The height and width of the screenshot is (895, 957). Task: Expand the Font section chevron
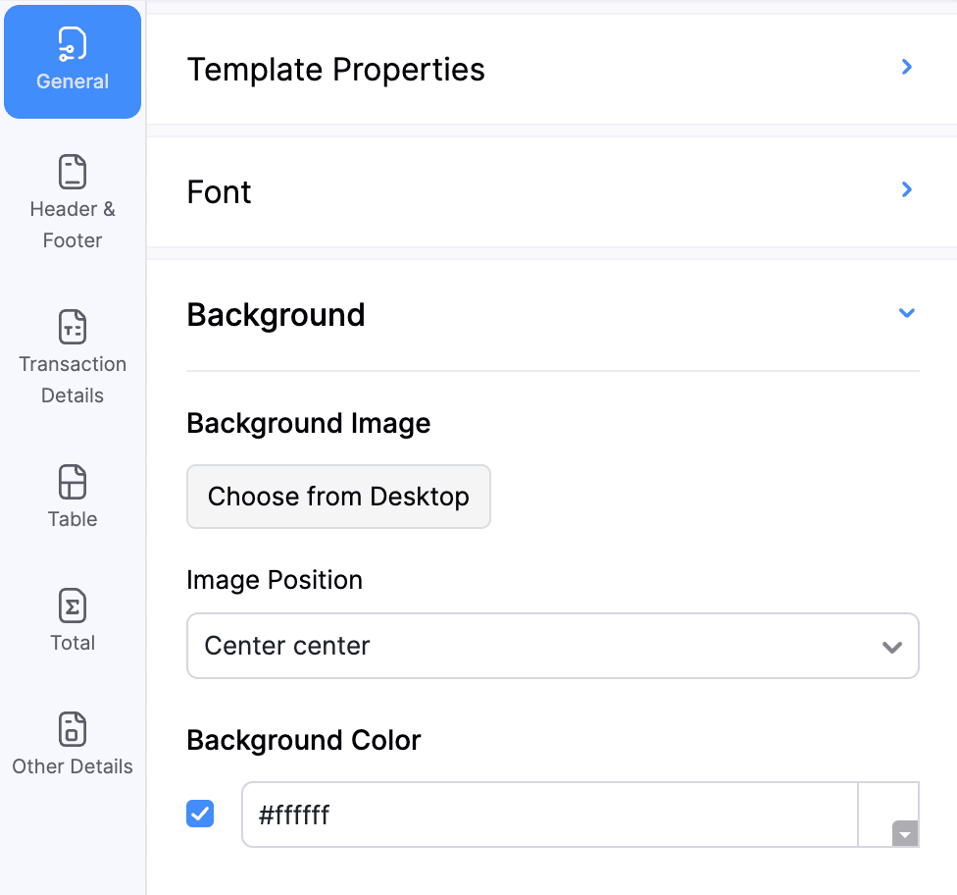[907, 189]
